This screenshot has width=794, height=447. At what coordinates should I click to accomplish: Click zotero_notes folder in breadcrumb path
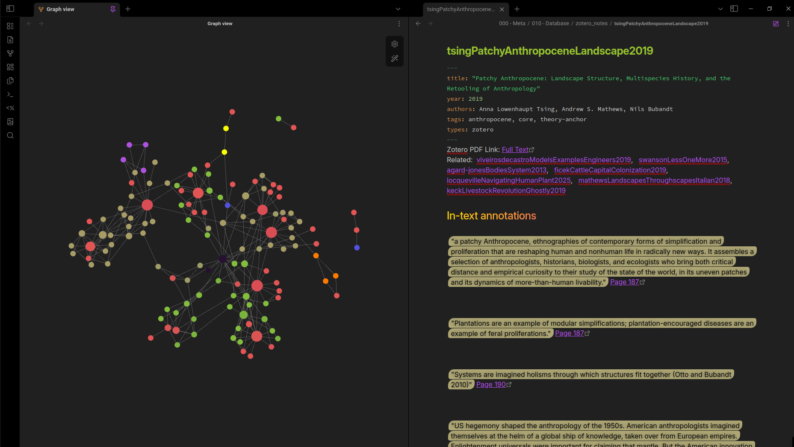[591, 23]
